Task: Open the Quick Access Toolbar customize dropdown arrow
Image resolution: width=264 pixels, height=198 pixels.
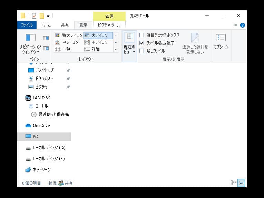Action: (x=48, y=16)
